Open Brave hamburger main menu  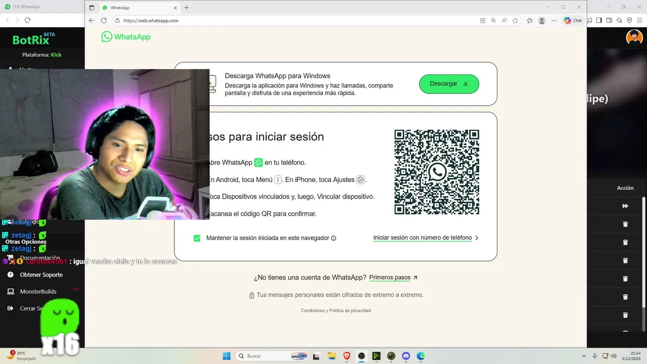pos(640,20)
